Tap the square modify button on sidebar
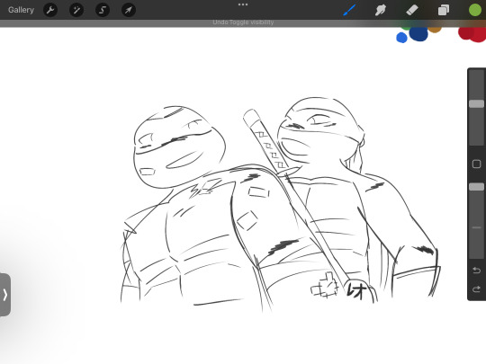The image size is (486, 364). point(476,164)
